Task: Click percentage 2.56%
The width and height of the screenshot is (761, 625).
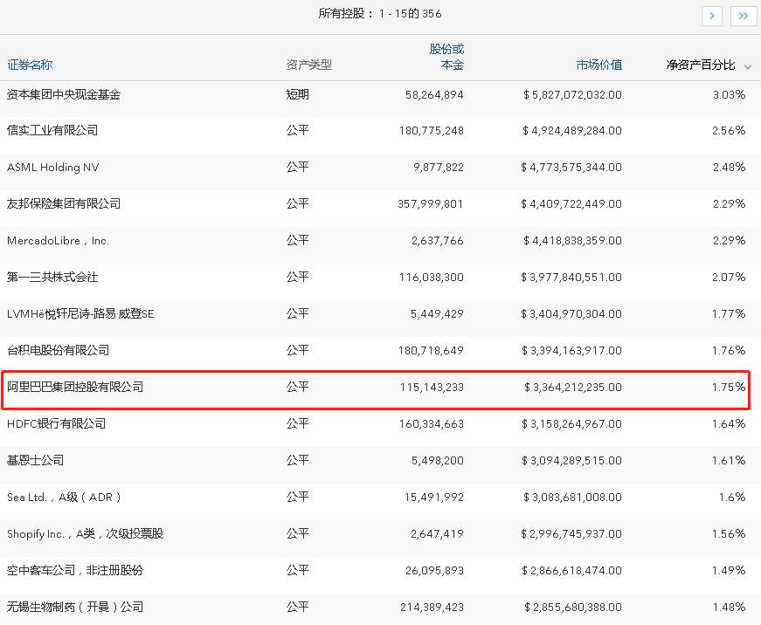Action: [729, 130]
